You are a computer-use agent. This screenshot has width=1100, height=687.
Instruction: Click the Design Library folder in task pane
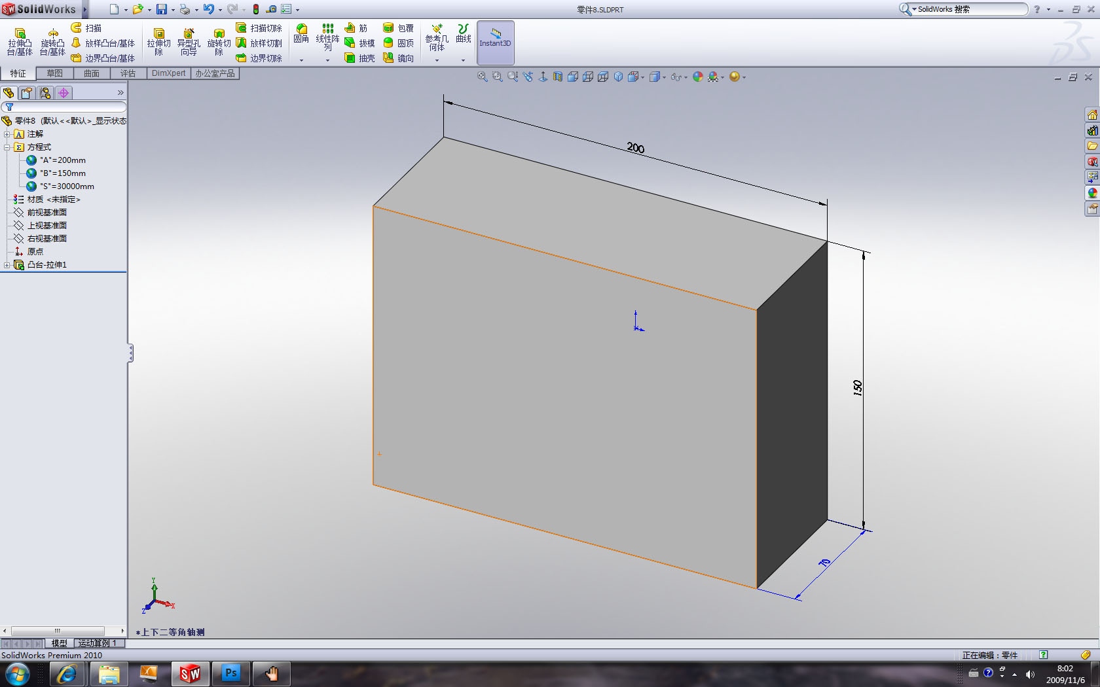[x=1092, y=146]
